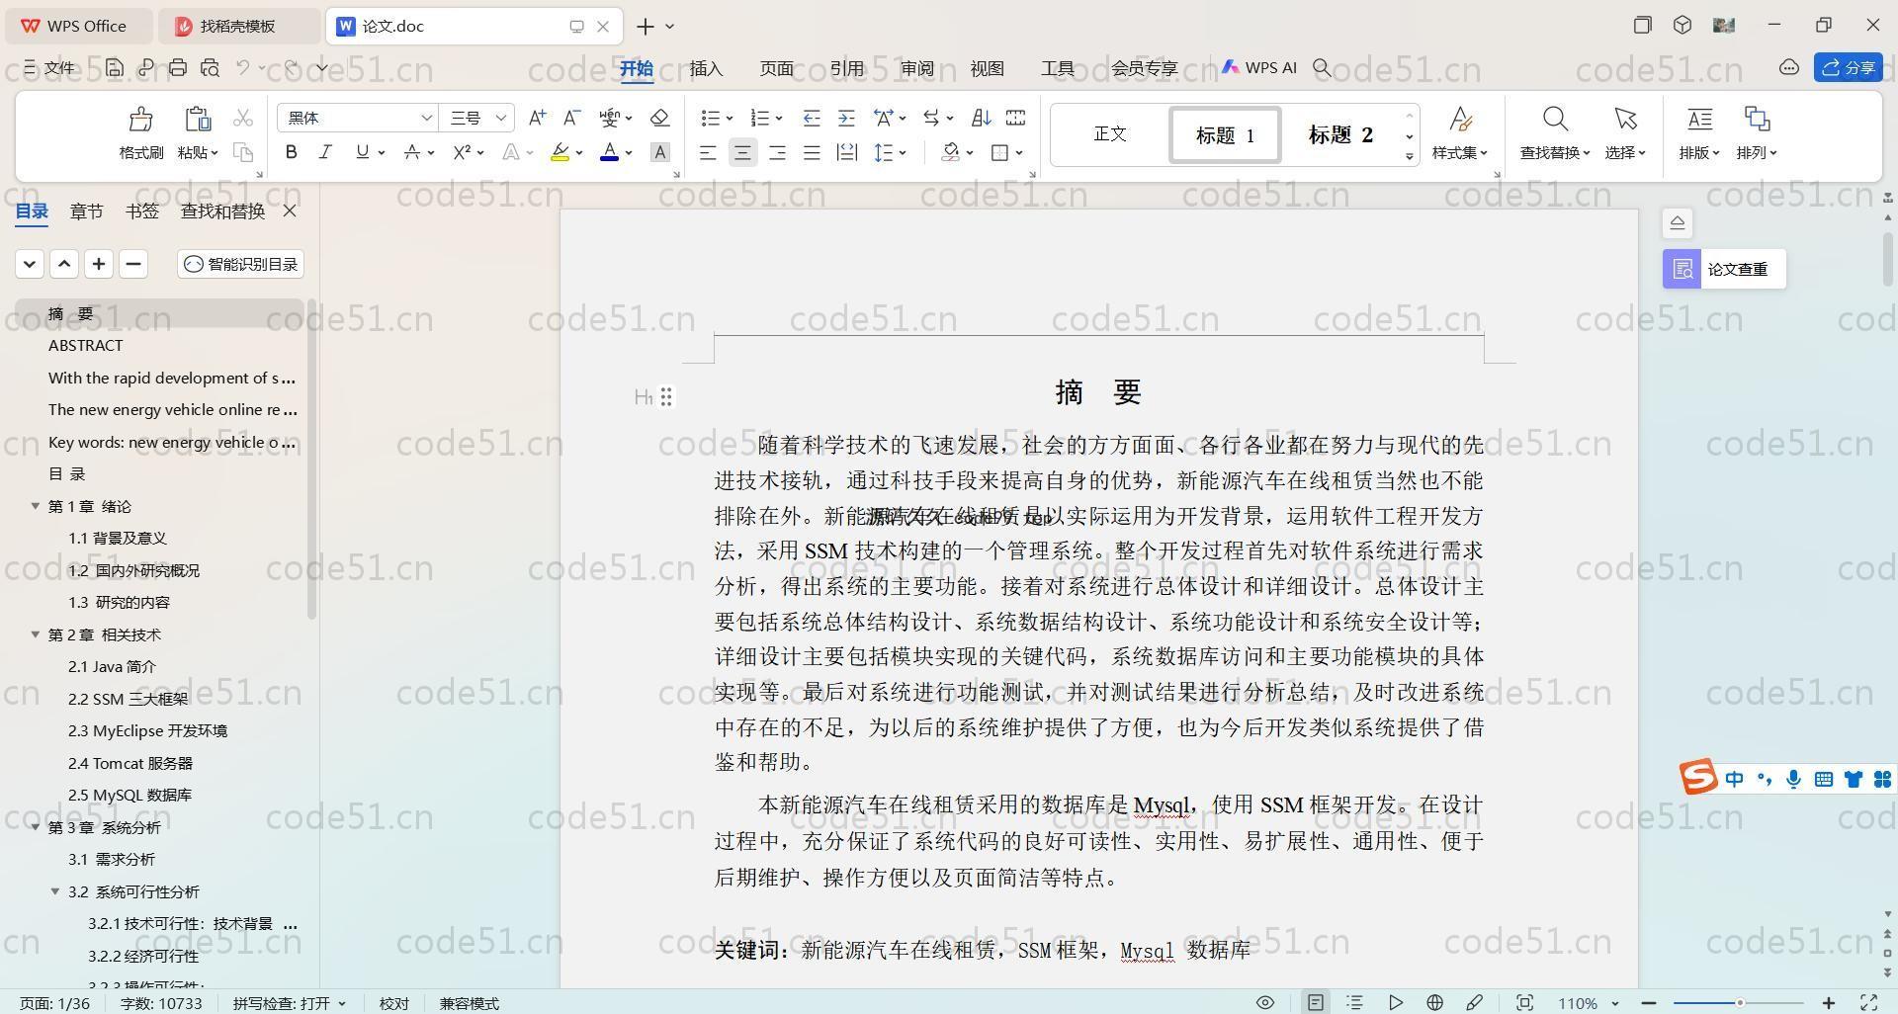
Task: Open the 引用 ribbon tab
Action: point(847,68)
